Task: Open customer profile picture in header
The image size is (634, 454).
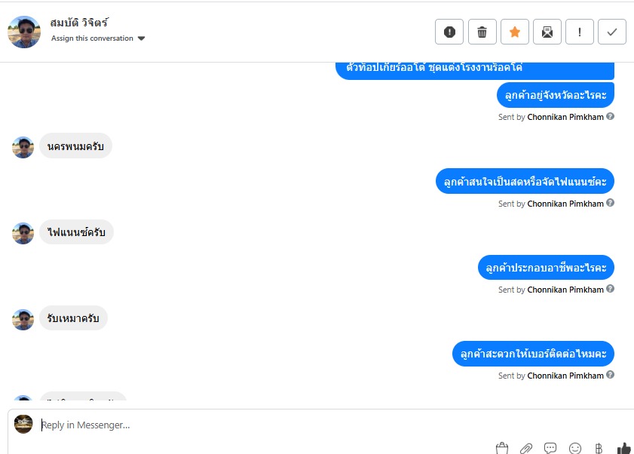Action: (24, 32)
